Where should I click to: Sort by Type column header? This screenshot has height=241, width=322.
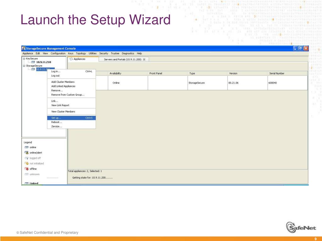point(208,73)
